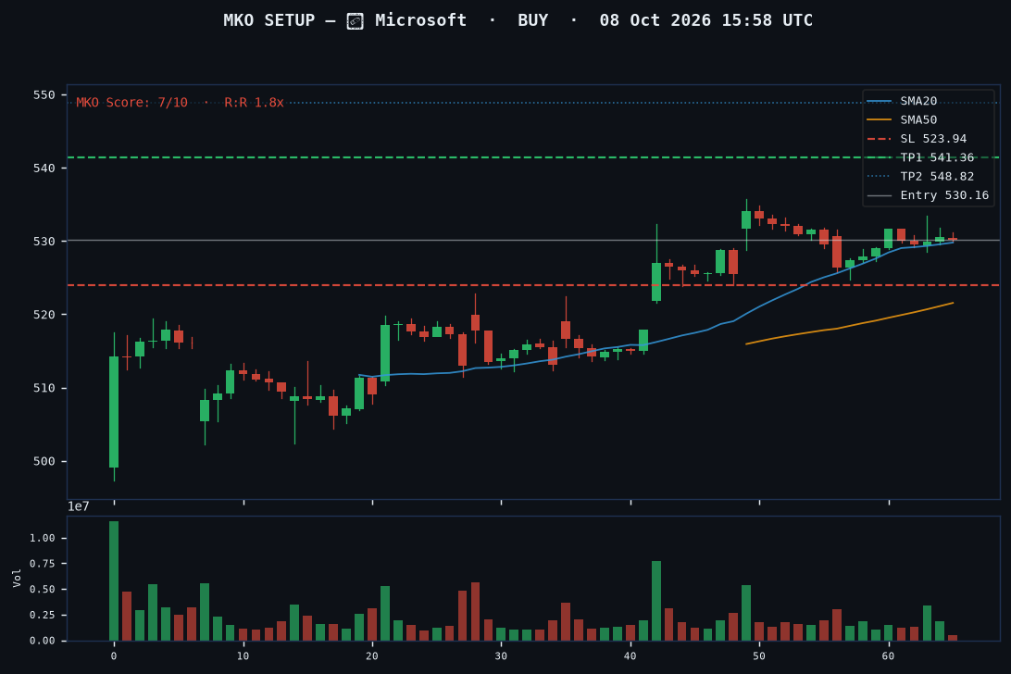The width and height of the screenshot is (1011, 674).
Task: Click the x-axis label 60
Action: [888, 656]
